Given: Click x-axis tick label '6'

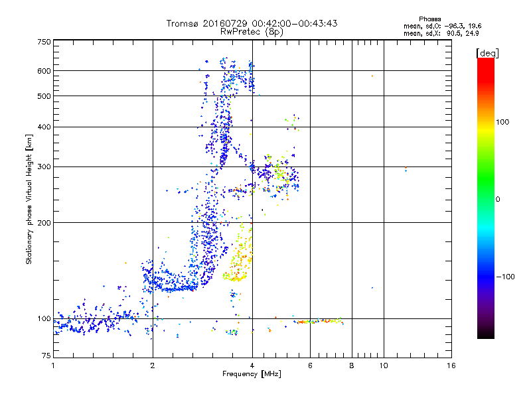Looking at the screenshot, I should tap(310, 365).
